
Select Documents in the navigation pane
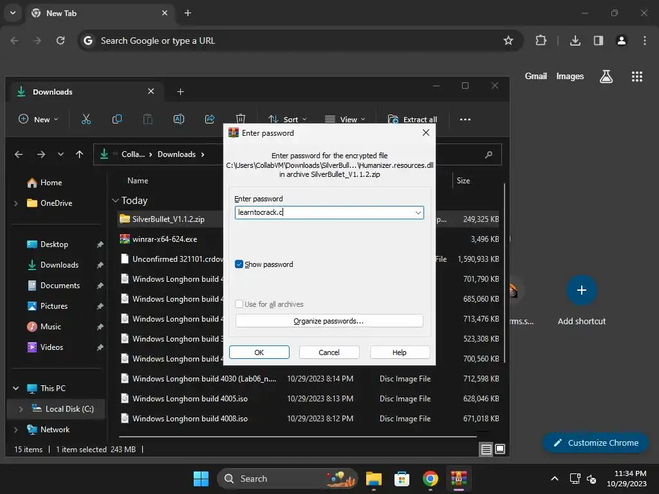click(60, 286)
